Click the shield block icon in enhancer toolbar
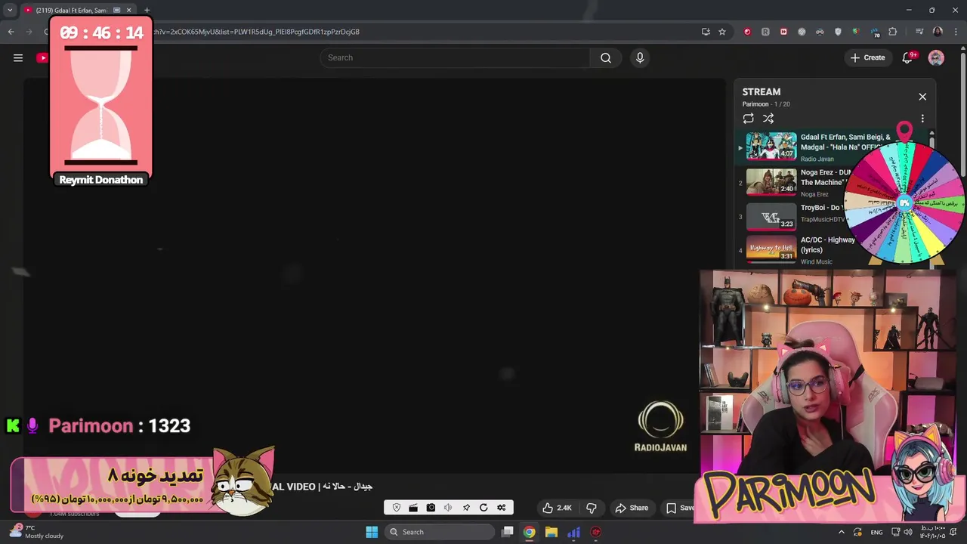This screenshot has width=967, height=544. (x=397, y=508)
